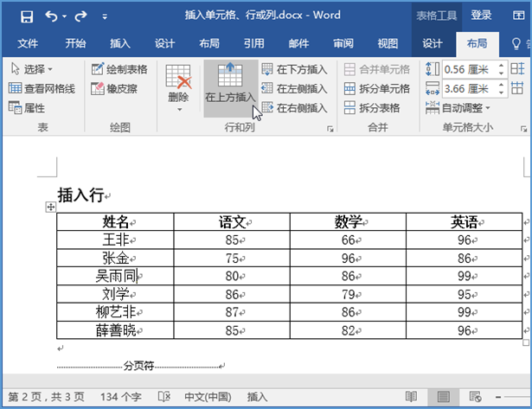Click the proofing check icon in status bar
Screen dimensions: 532x409
pyautogui.click(x=164, y=396)
